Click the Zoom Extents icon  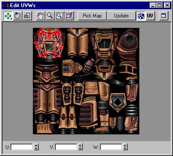(69, 16)
